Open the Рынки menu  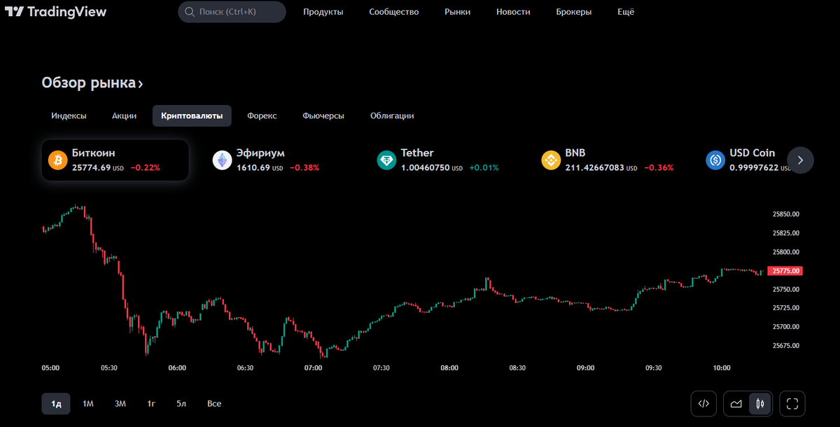tap(458, 12)
